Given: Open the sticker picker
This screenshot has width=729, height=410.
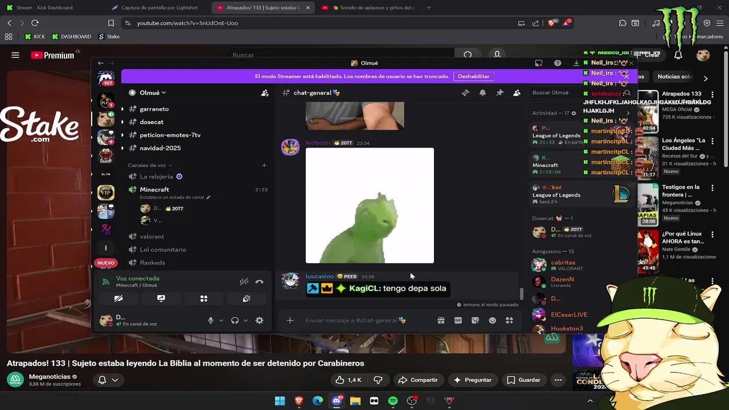Looking at the screenshot, I should pos(475,321).
